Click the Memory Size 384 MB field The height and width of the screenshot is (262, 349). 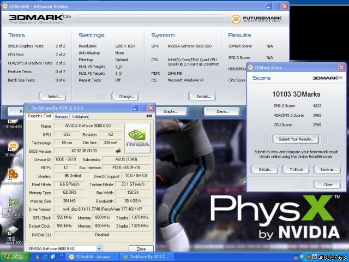click(x=69, y=201)
